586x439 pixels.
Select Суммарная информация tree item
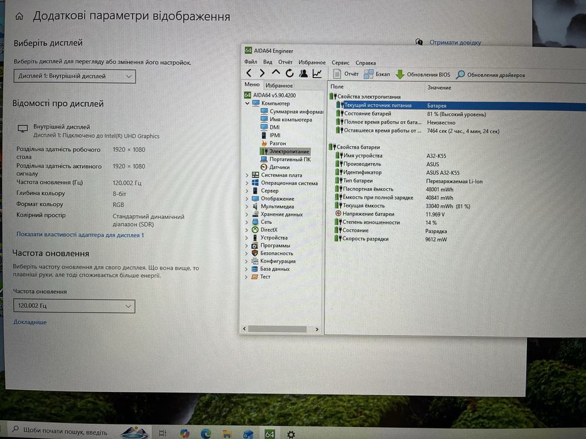pos(292,111)
